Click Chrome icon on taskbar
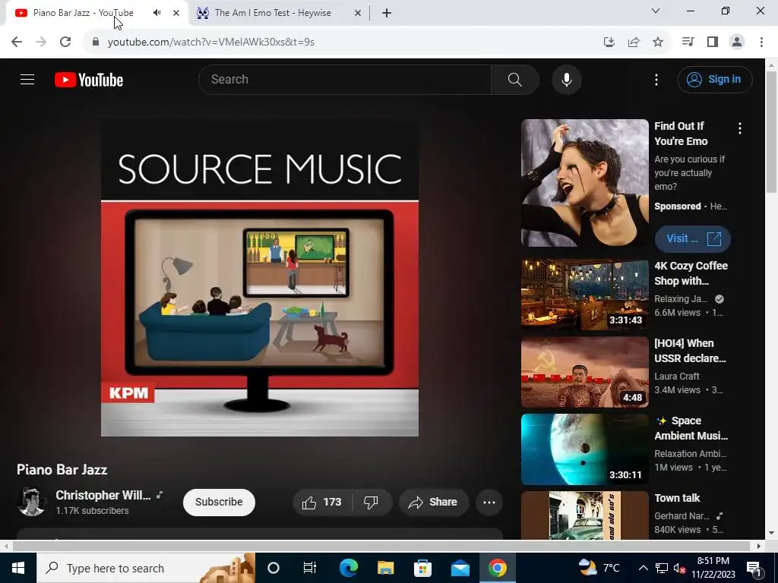Image resolution: width=778 pixels, height=583 pixels. click(x=497, y=568)
